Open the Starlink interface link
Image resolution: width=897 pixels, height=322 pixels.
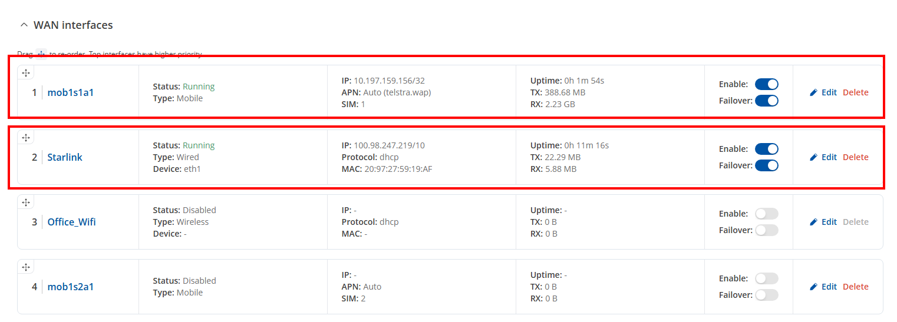pyautogui.click(x=65, y=157)
